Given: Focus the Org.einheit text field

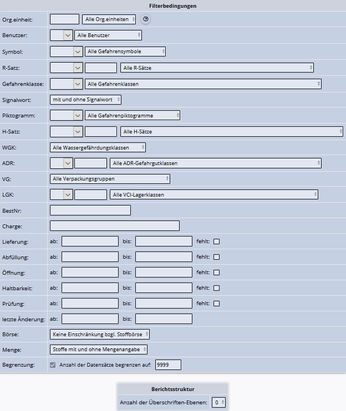Looking at the screenshot, I should [64, 19].
